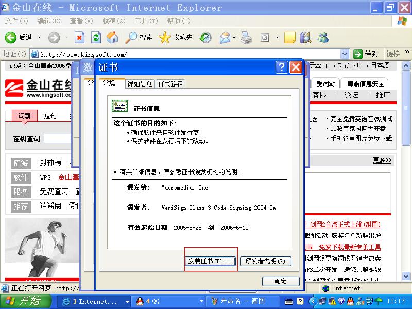Click the green umbrella tray icon
This screenshot has height=309, width=412.
(379, 301)
